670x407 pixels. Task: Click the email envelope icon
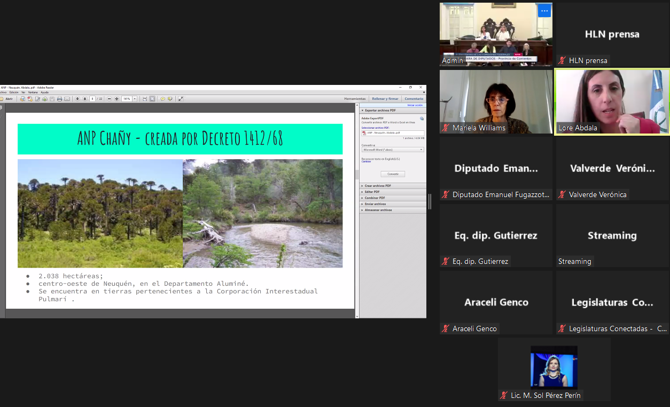pyautogui.click(x=67, y=99)
